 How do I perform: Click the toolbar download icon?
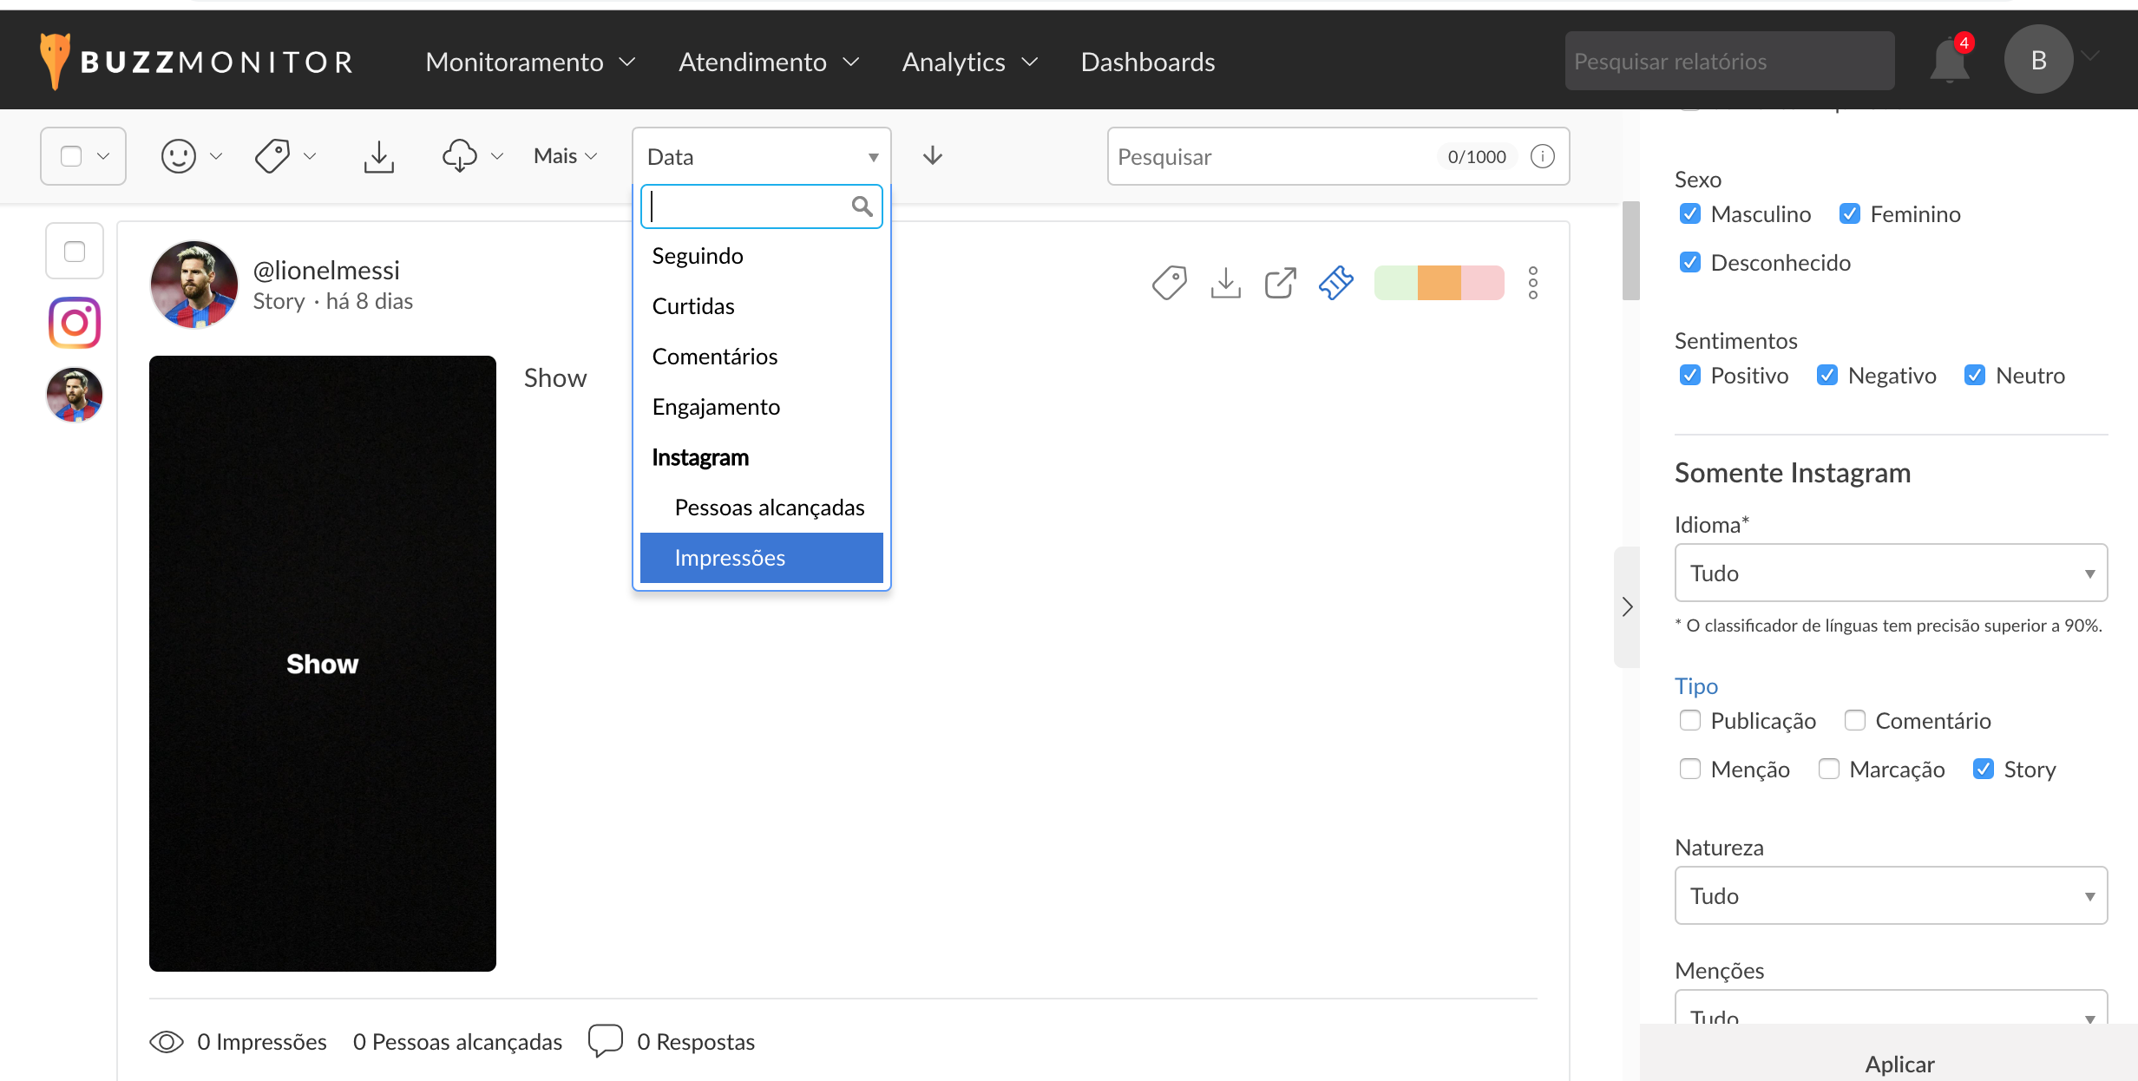coord(378,156)
